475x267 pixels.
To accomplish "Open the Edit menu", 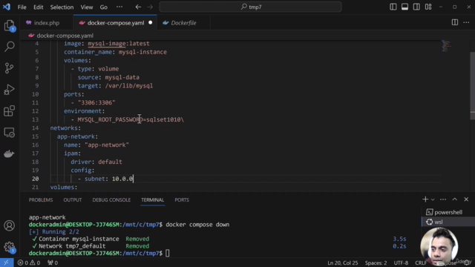I will (x=38, y=7).
